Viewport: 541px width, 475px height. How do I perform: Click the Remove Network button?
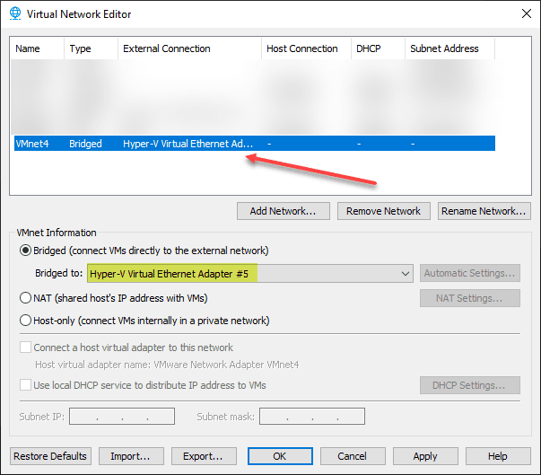(384, 211)
